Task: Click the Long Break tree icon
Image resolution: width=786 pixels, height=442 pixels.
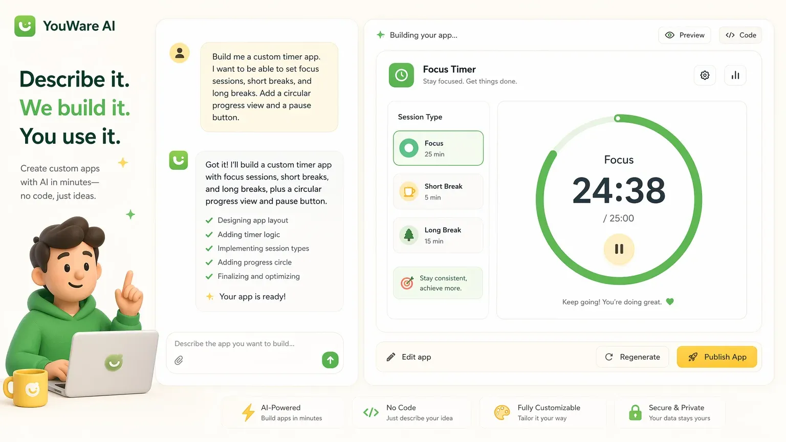Action: (x=409, y=235)
